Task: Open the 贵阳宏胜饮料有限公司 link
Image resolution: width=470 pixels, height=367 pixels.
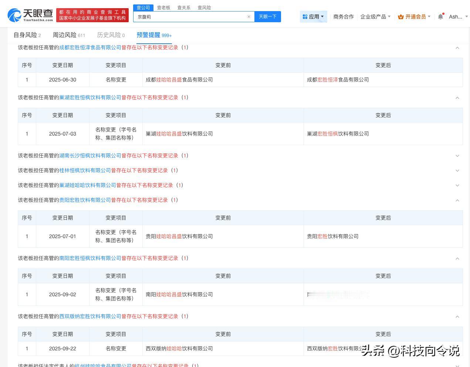Action: [85, 200]
